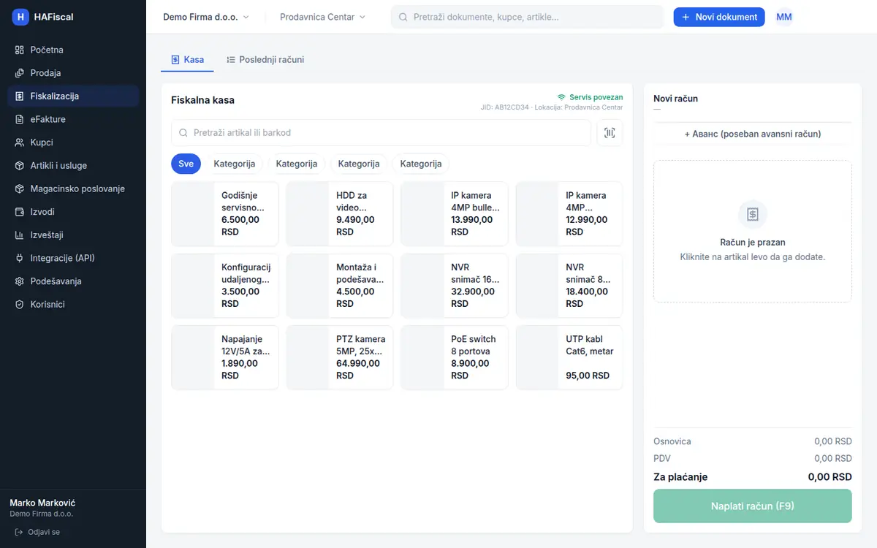
Task: Expand the Demo Firma d.o.o. company dropdown
Action: [206, 17]
